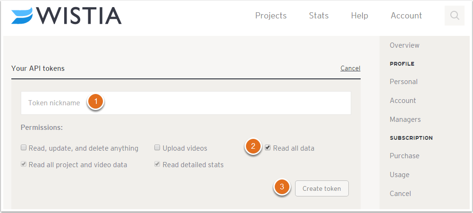Open the Account menu in the header
This screenshot has width=473, height=213.
(406, 16)
